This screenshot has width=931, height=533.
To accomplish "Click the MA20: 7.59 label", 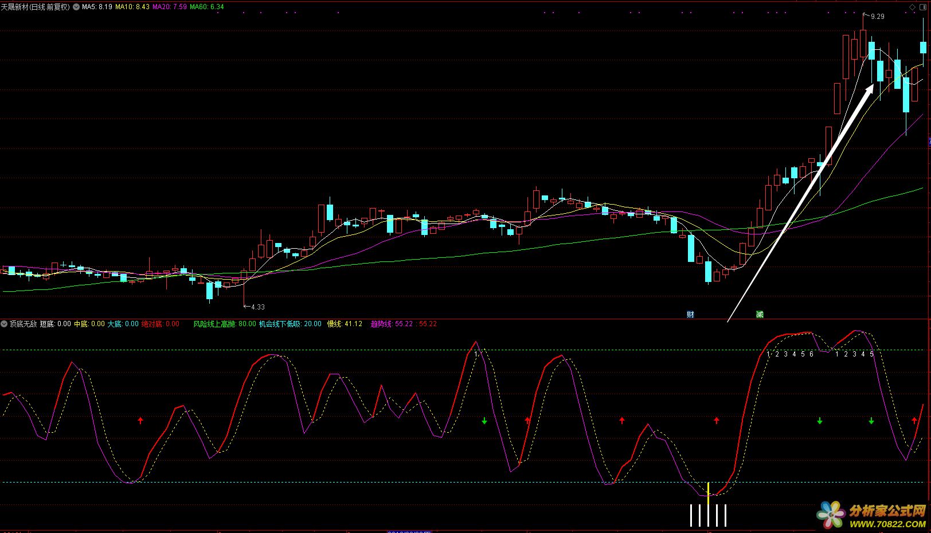I will click(170, 7).
